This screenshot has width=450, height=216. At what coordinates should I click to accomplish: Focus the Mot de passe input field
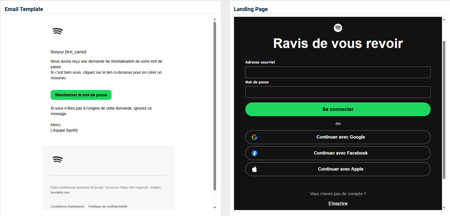coord(337,92)
